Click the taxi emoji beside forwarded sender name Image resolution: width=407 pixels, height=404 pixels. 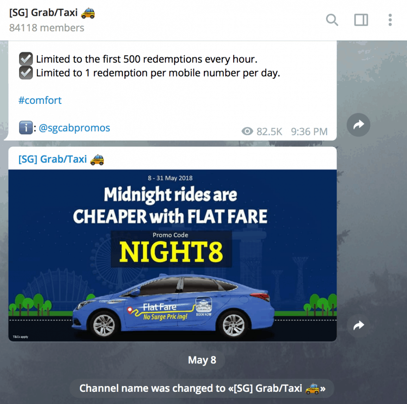97,159
